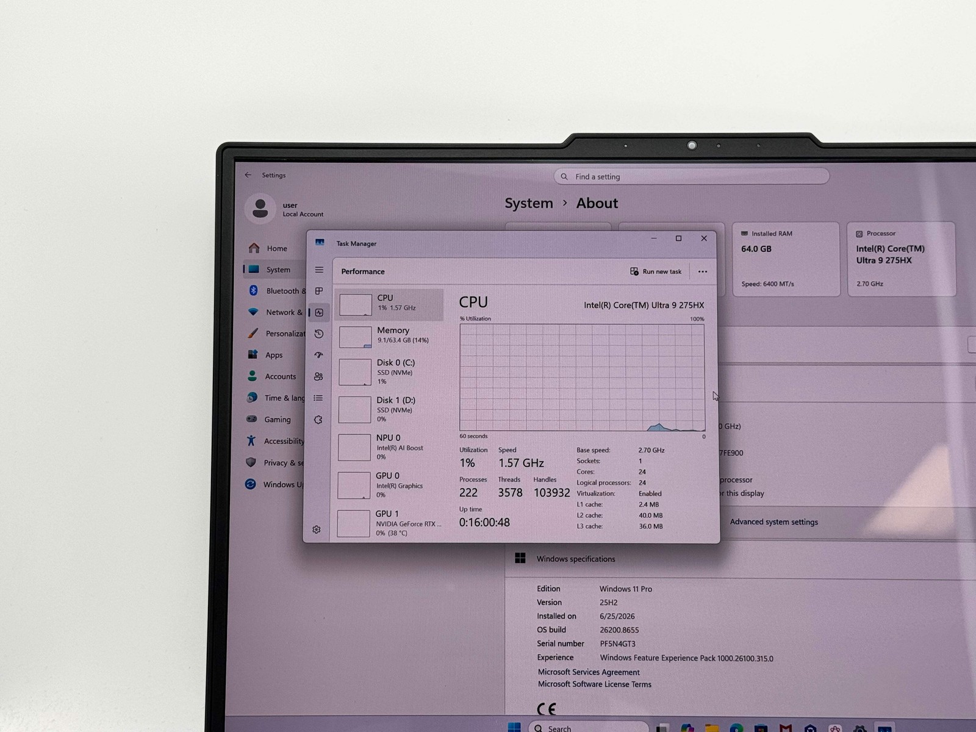976x732 pixels.
Task: Open the Users page icon in Task Manager
Action: 318,376
